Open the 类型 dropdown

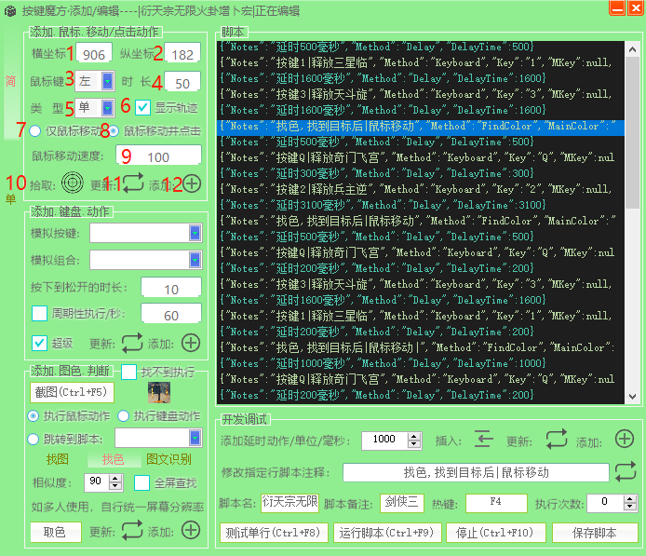pos(108,108)
